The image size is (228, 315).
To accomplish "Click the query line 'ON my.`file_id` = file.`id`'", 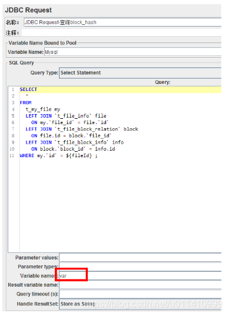I will point(70,122).
